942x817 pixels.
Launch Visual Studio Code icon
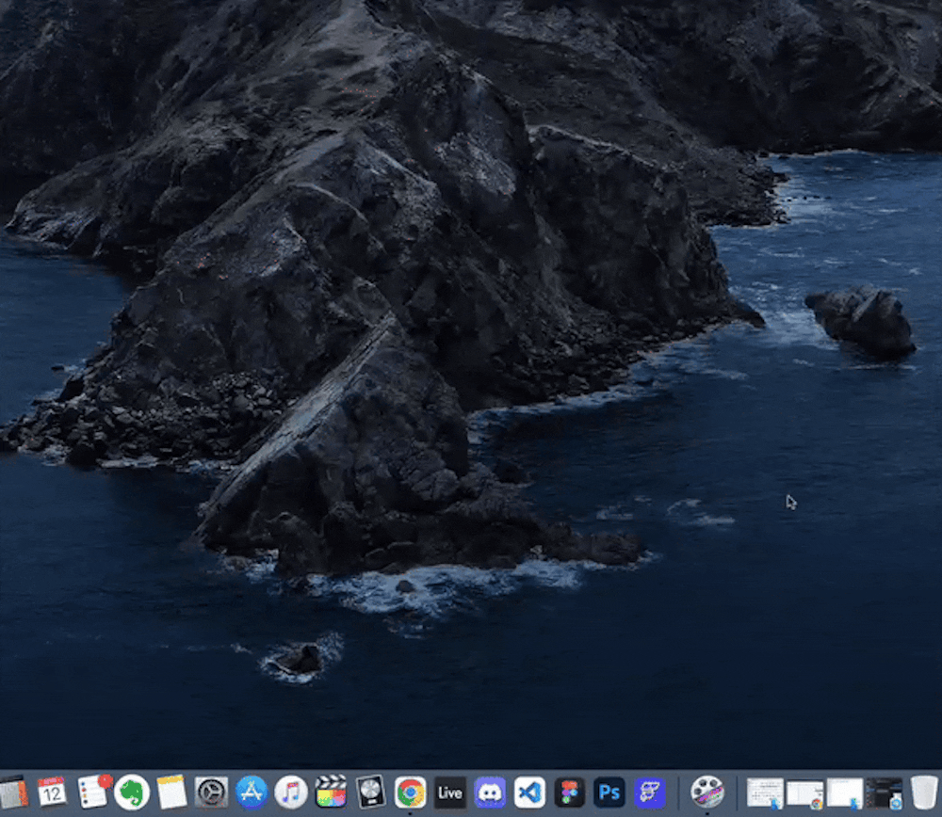[529, 793]
